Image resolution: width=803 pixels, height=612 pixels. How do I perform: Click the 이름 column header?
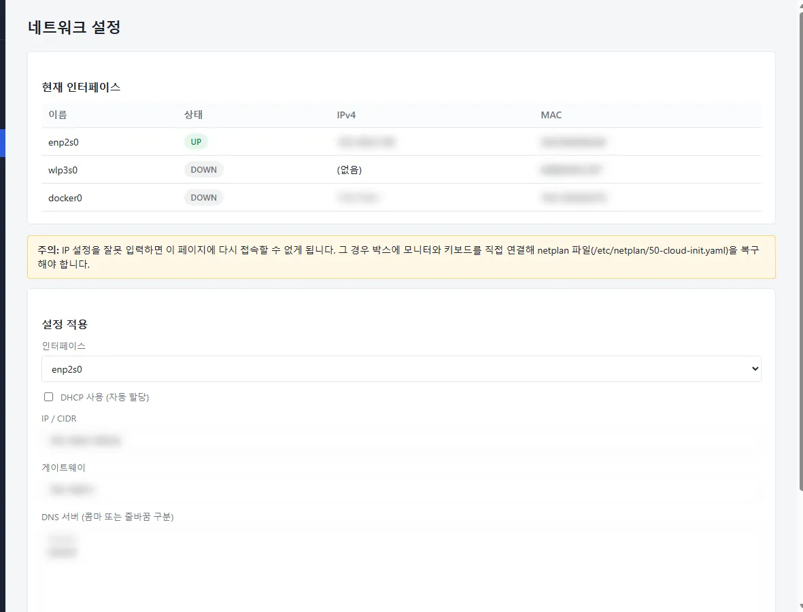(58, 115)
